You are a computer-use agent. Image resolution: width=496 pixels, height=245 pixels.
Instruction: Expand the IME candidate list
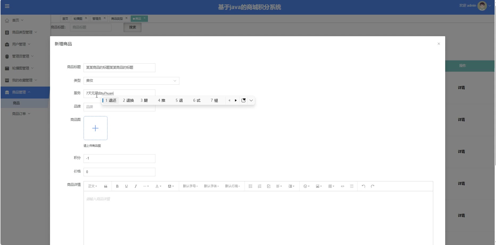tap(251, 100)
